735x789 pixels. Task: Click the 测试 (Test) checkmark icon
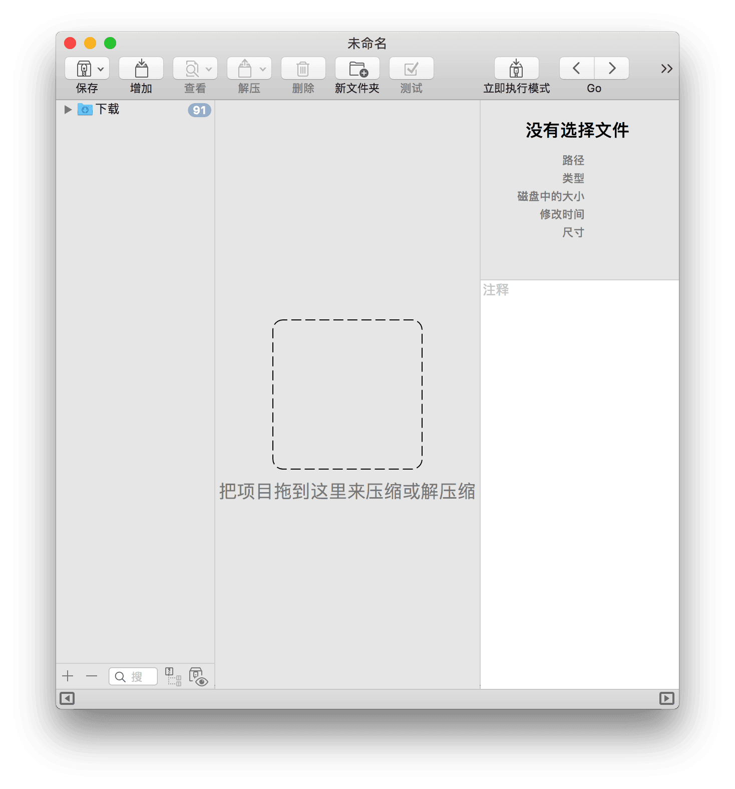point(411,69)
